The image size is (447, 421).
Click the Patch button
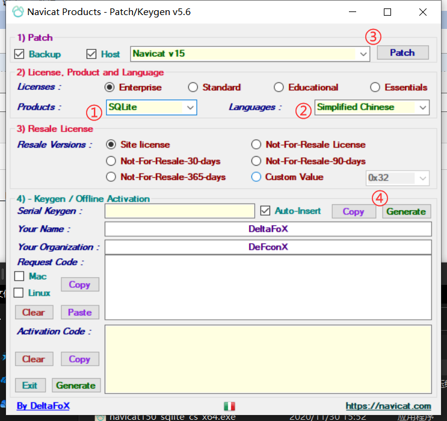point(402,52)
